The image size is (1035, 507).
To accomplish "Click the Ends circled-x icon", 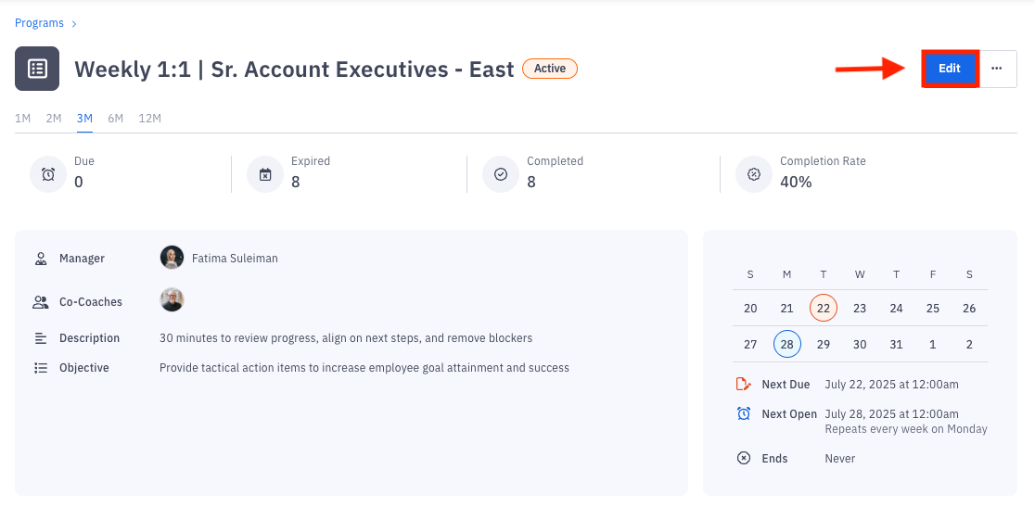I will [x=744, y=458].
